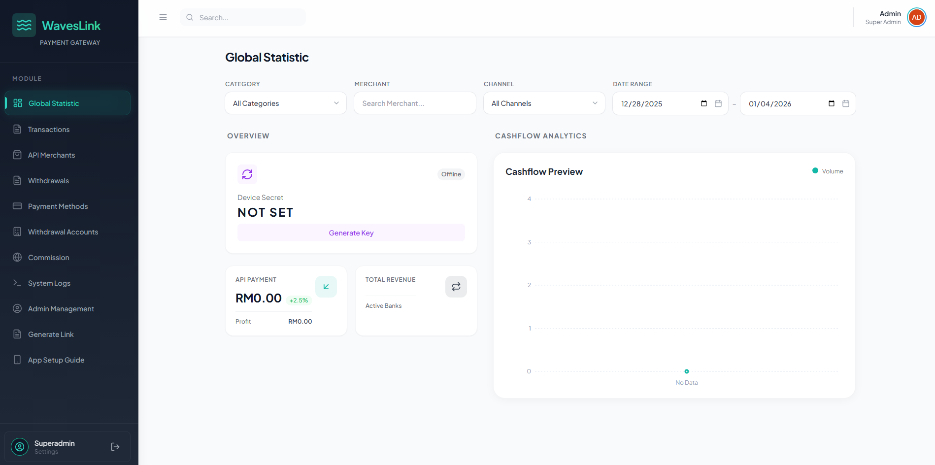
Task: Click the logout icon beside Superadmin
Action: [x=115, y=446]
